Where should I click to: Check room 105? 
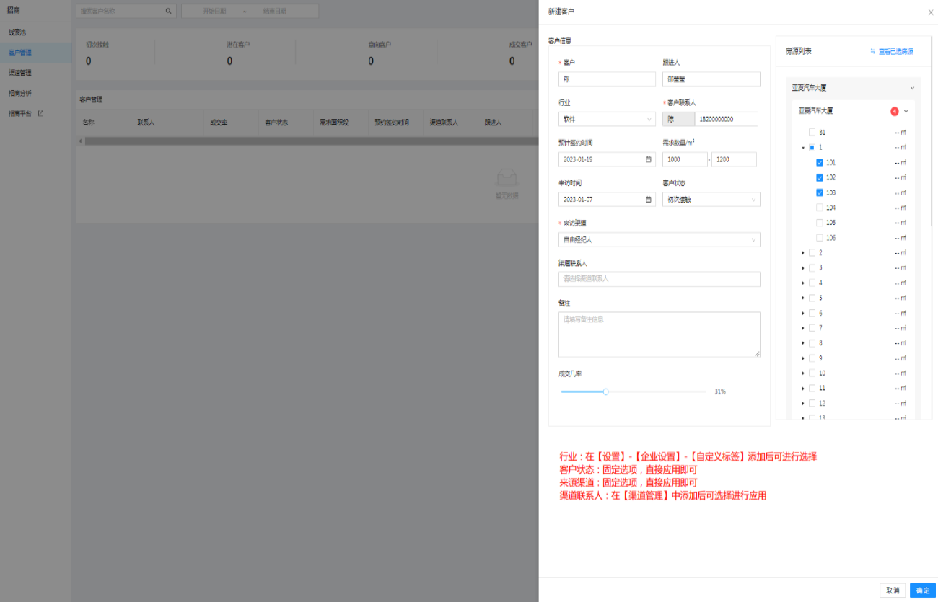click(x=820, y=223)
